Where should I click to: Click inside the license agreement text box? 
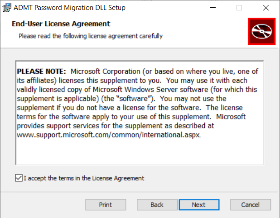(140, 113)
